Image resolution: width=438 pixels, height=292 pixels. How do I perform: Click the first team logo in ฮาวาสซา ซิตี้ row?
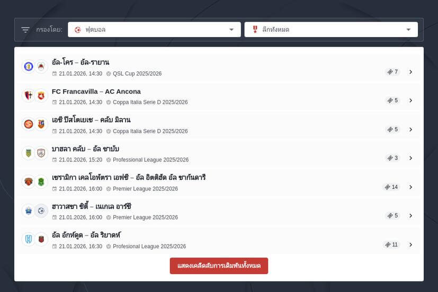point(28,211)
